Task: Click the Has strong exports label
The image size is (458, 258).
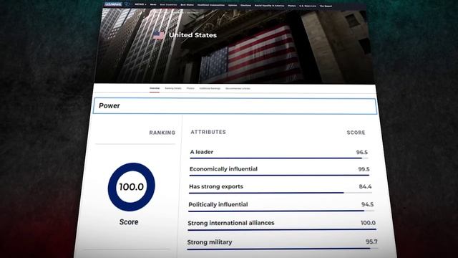Action: click(216, 186)
